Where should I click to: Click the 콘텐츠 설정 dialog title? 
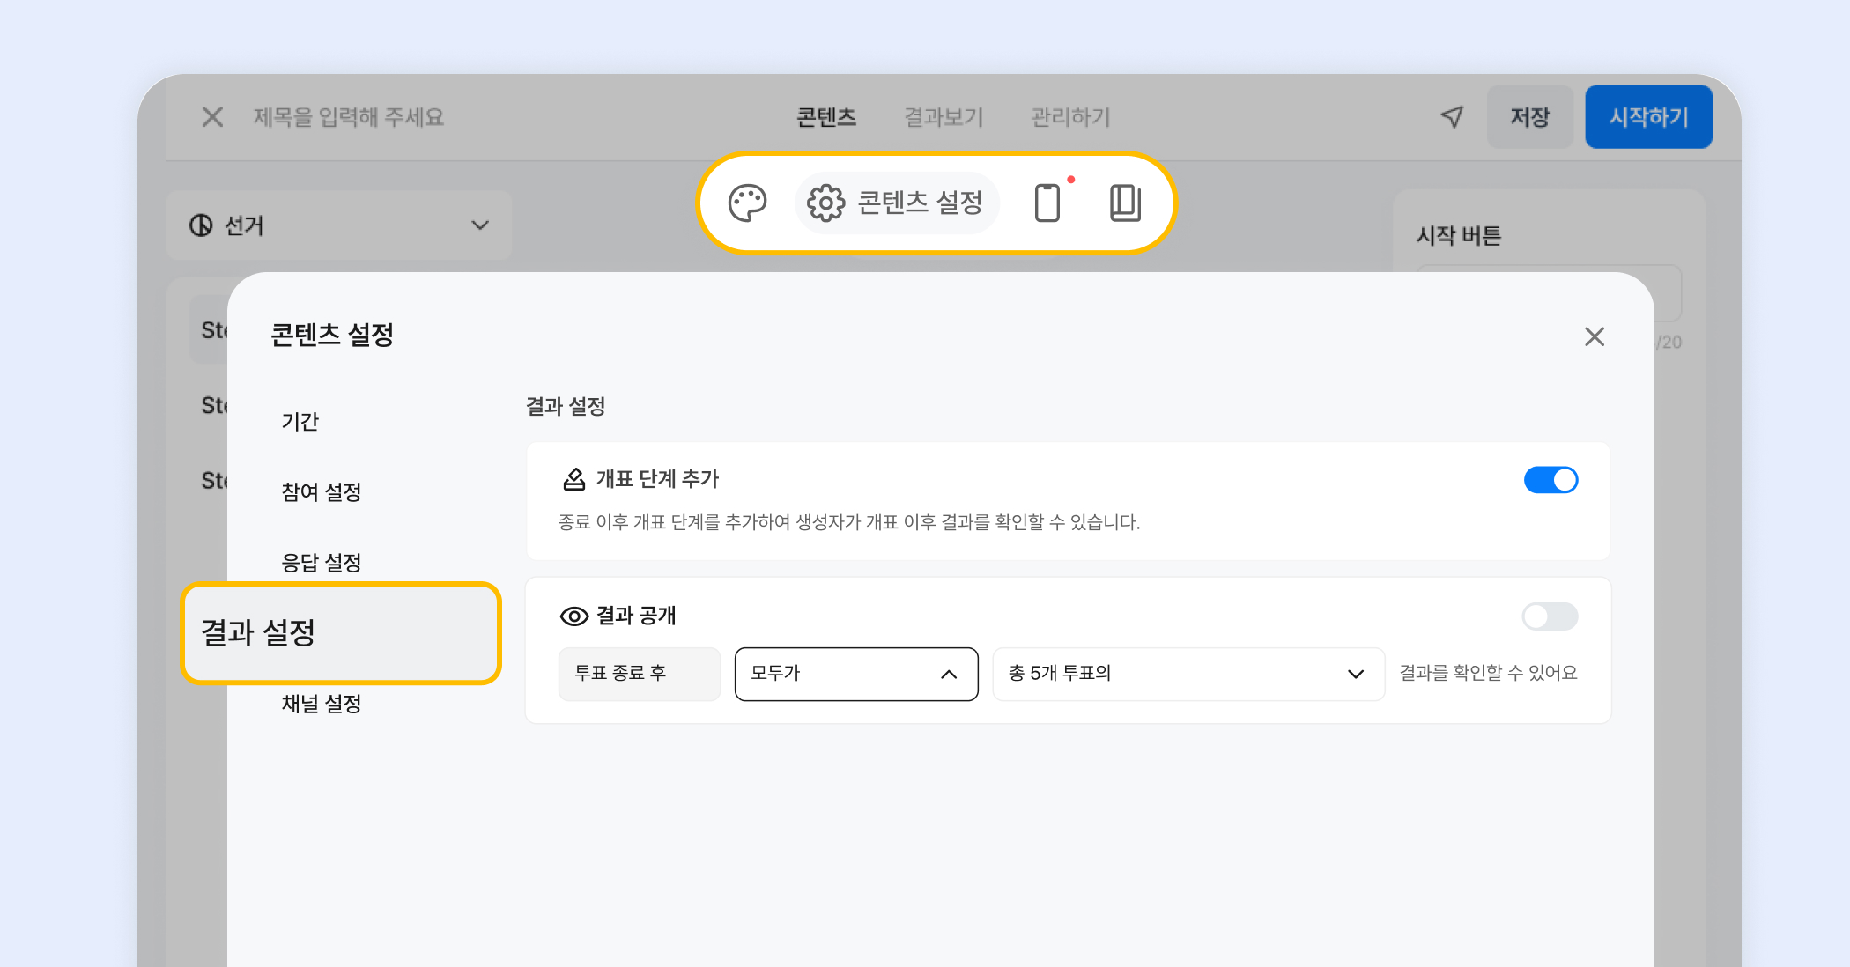(331, 335)
